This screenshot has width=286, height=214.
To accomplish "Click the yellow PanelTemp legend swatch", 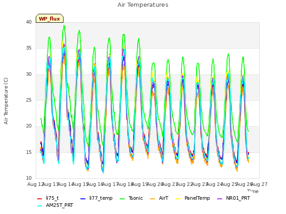I will click(178, 199).
